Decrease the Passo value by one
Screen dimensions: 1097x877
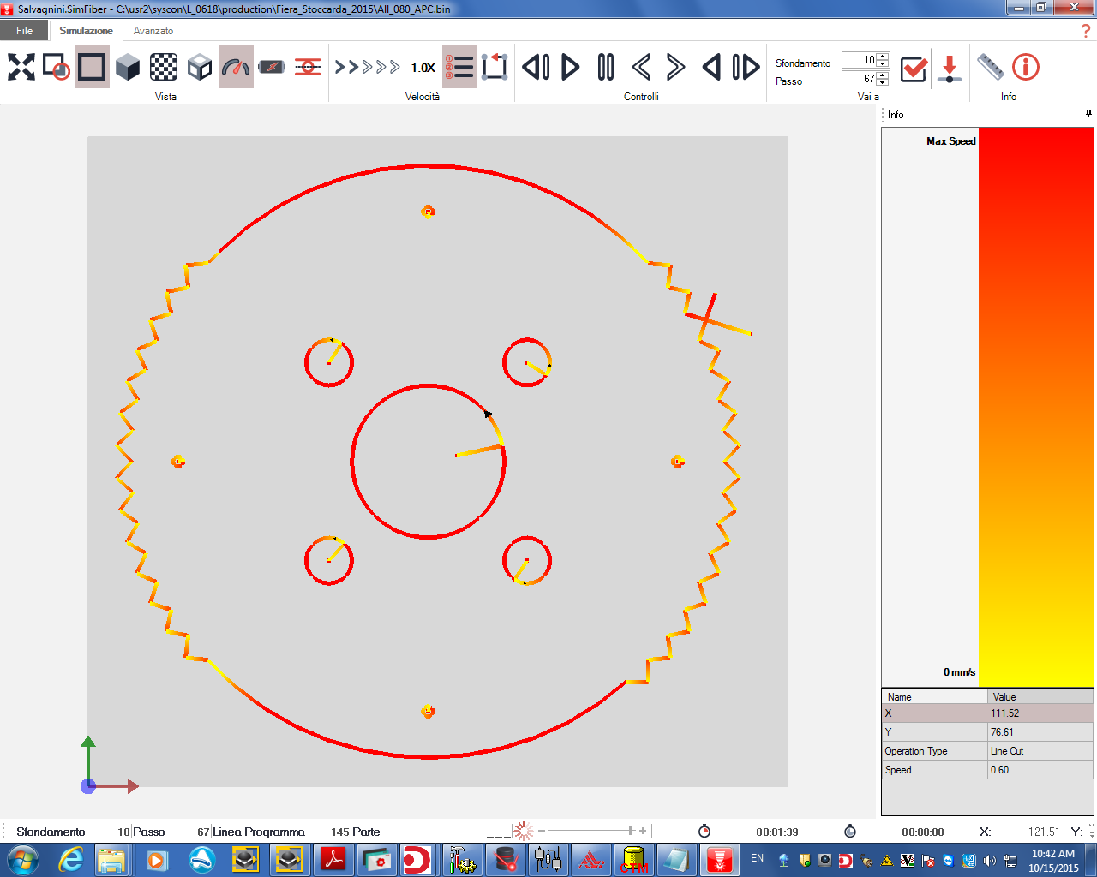[884, 83]
